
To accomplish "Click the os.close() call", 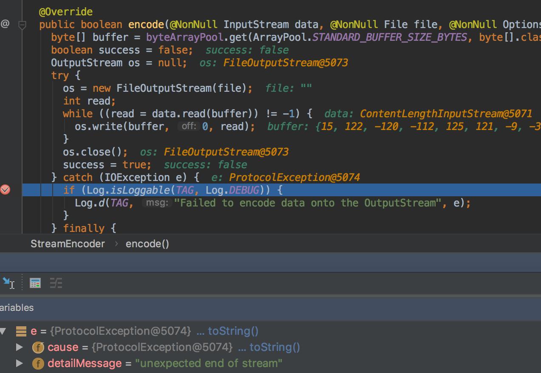I will pos(95,152).
